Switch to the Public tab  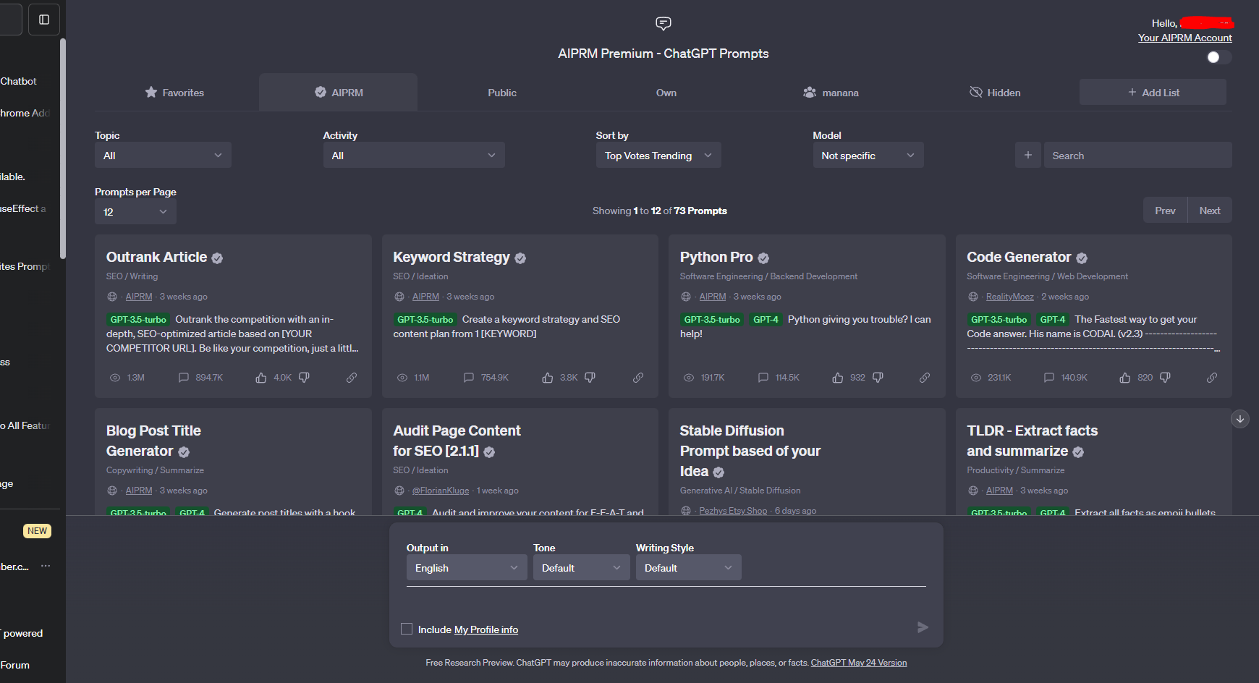click(502, 93)
